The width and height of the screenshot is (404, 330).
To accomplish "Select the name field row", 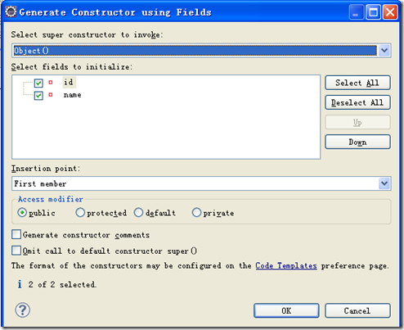I will (72, 95).
